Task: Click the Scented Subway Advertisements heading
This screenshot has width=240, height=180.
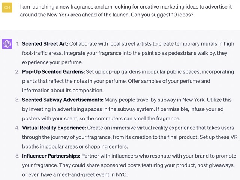Action: (x=63, y=100)
